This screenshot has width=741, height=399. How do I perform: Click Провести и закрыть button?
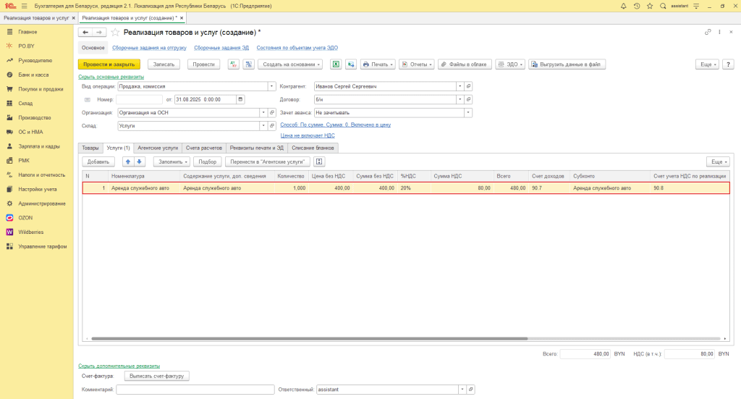(109, 64)
